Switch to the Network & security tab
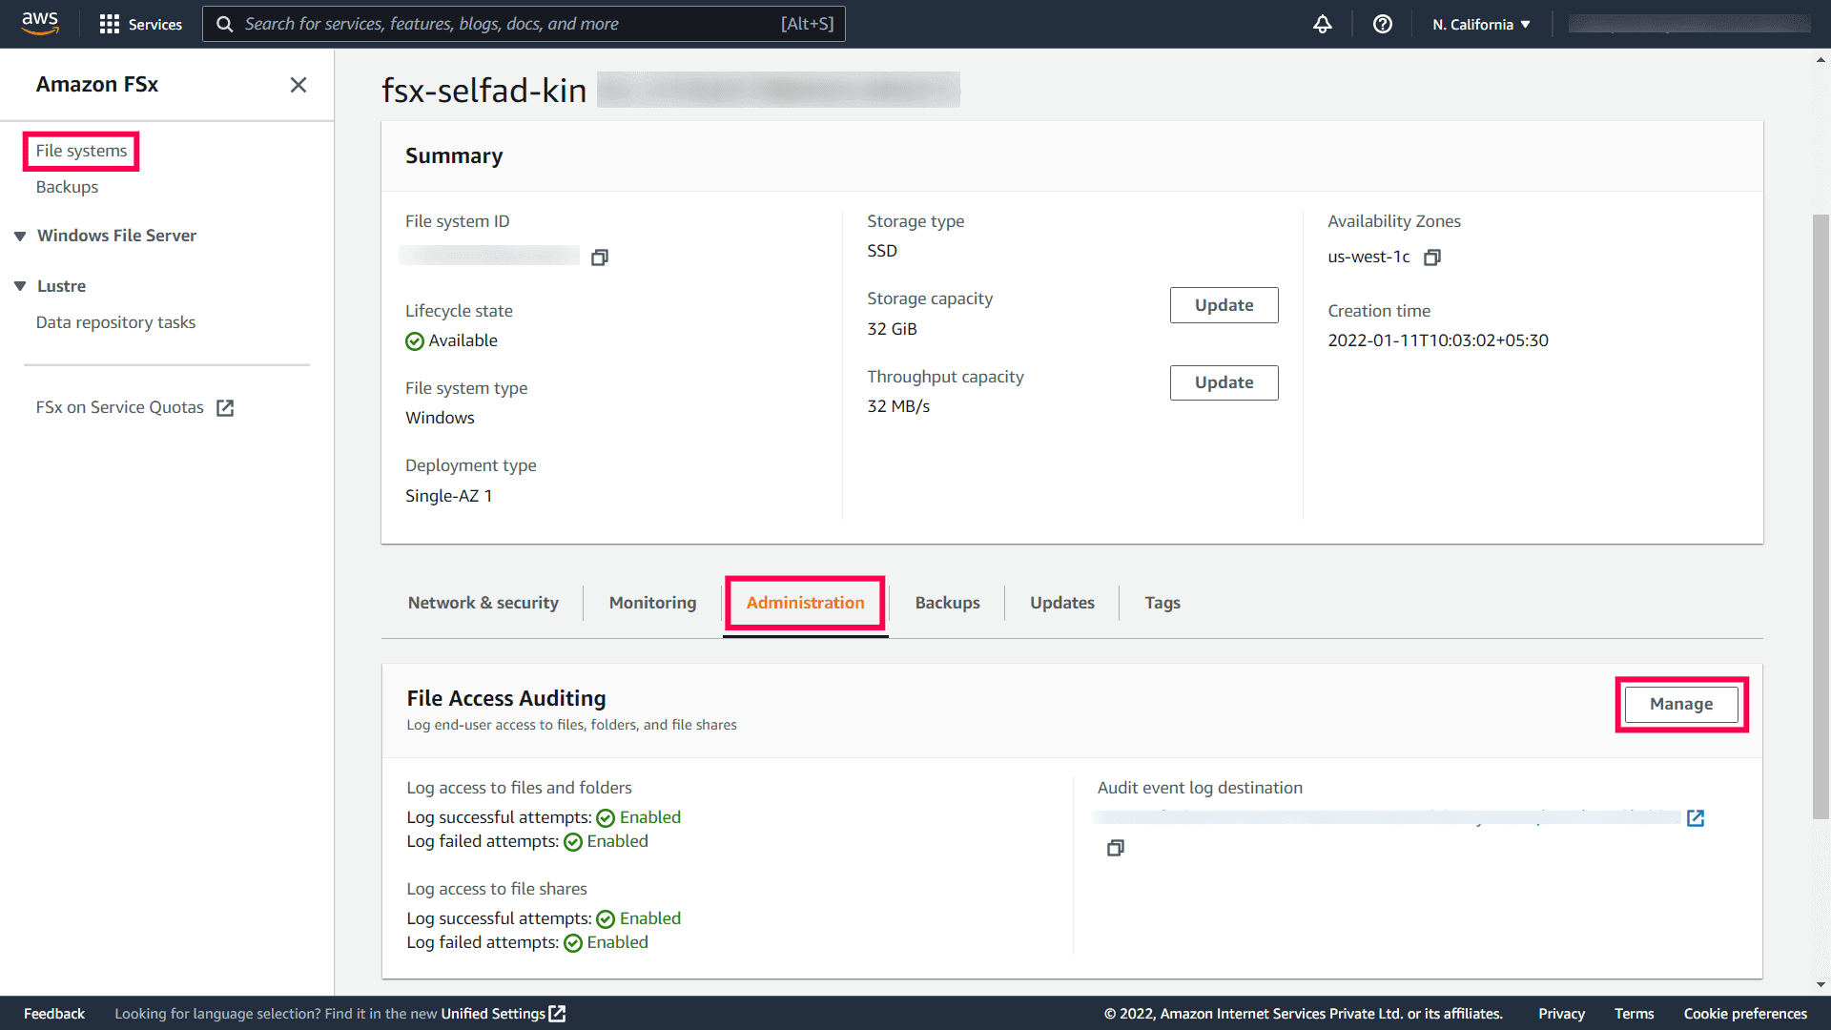Screen dimensions: 1831x1030 pos(483,603)
